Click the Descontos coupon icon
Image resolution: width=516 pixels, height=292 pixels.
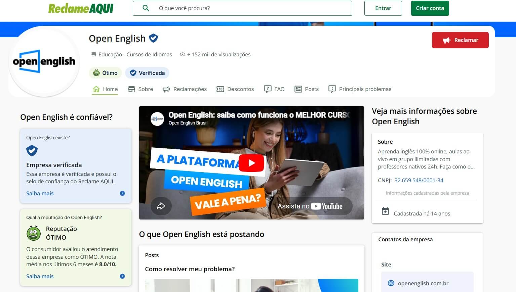pos(220,89)
